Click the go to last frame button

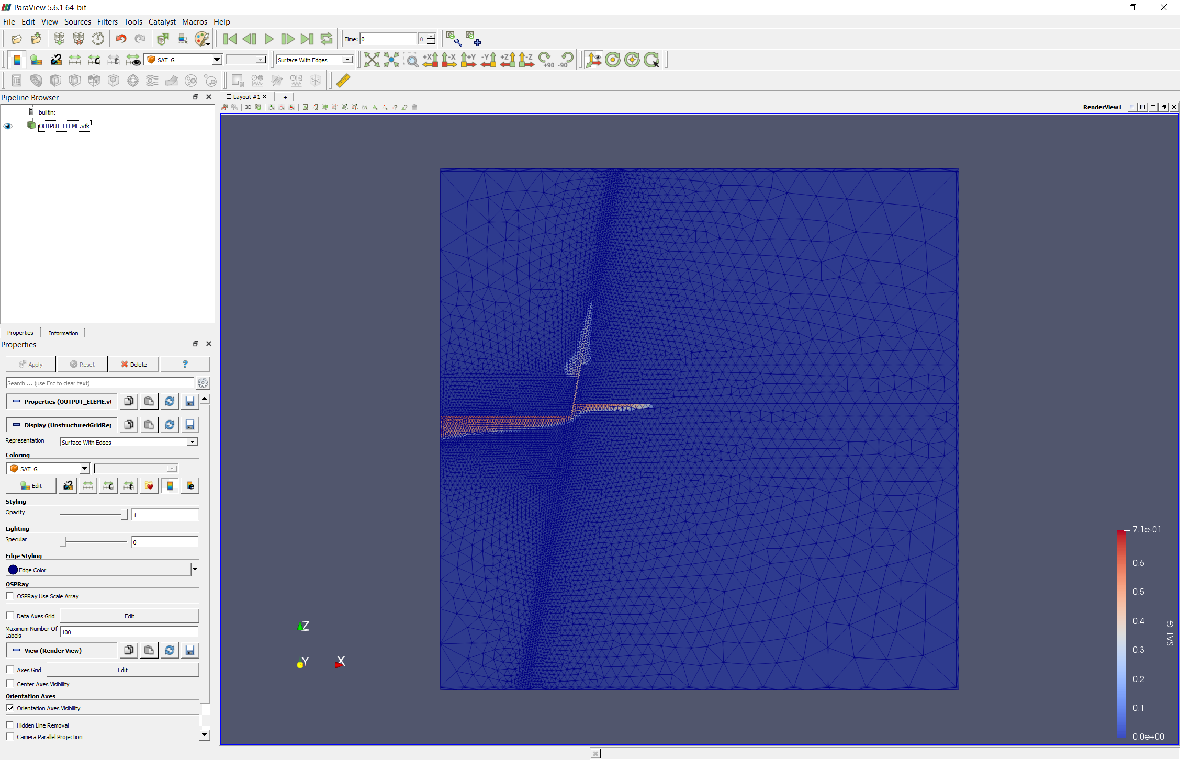307,39
